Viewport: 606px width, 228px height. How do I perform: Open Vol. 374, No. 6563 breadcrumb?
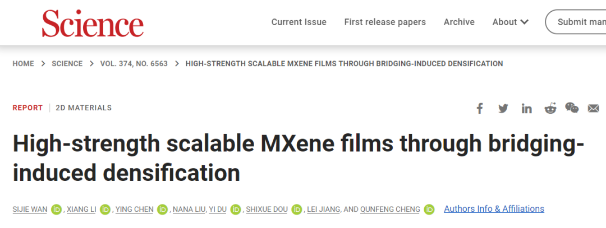[134, 64]
